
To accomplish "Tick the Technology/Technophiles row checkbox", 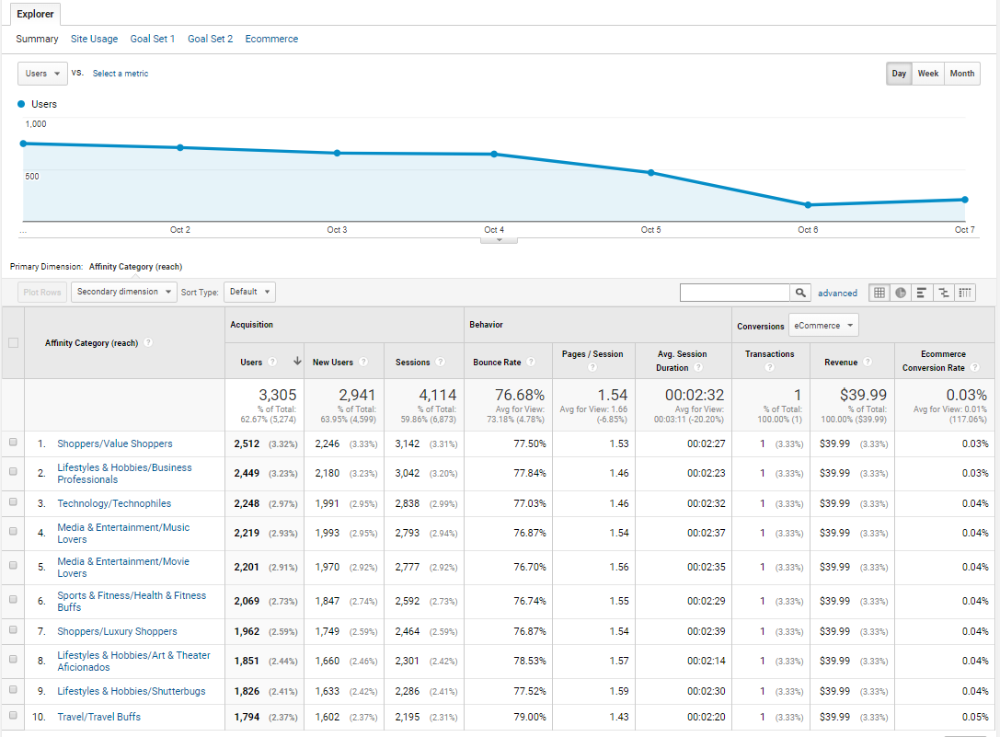I will click(x=13, y=502).
